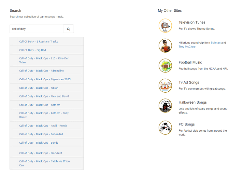Screen dimensions: 228x170
Task: Open Black Ops - Anvil - Remix
Action: click(43, 126)
